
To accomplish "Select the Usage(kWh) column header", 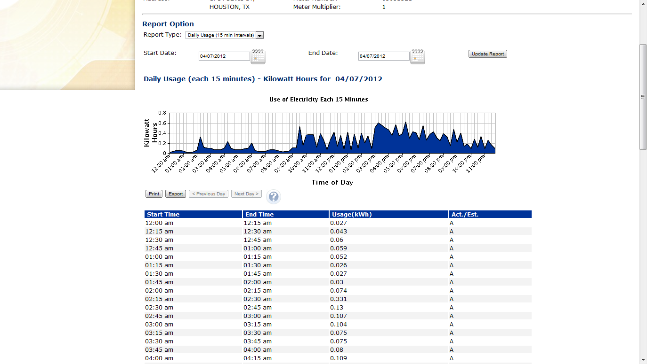I will pyautogui.click(x=388, y=215).
